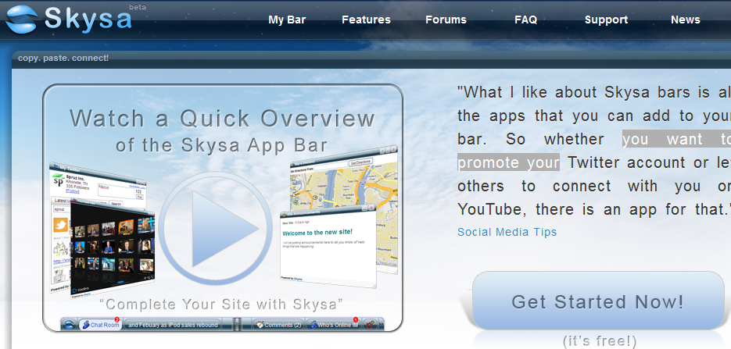Click the Spruz Inc. logo in the Twitter window
The height and width of the screenshot is (349, 731).
pos(59,180)
